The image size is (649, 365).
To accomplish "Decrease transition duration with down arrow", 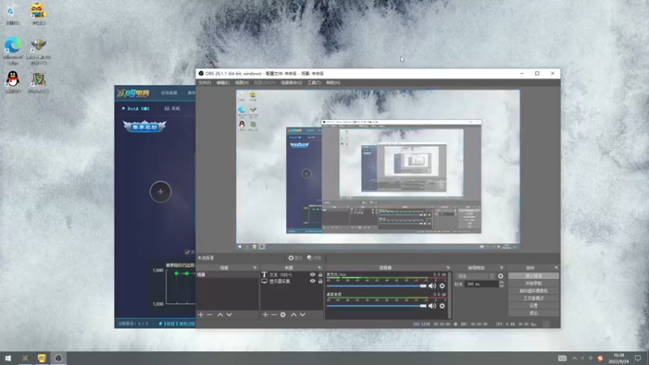I will (x=501, y=286).
